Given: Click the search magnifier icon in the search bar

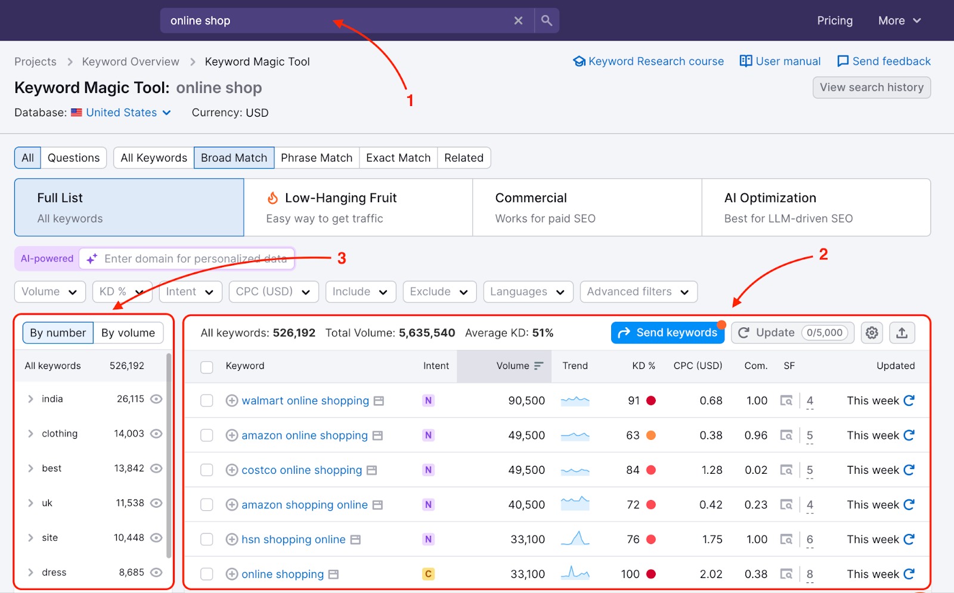Looking at the screenshot, I should pyautogui.click(x=546, y=20).
